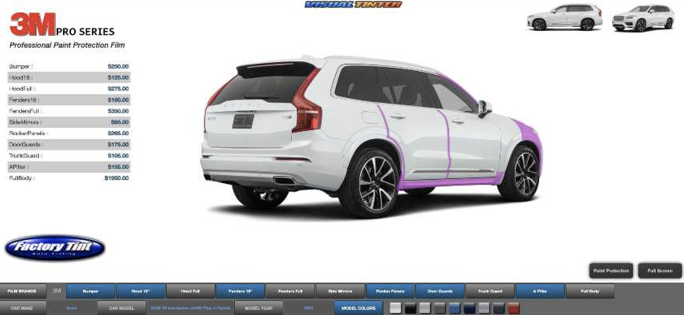The width and height of the screenshot is (684, 315).
Task: Select the 3M film brand logo in toolbar
Action: [x=57, y=291]
